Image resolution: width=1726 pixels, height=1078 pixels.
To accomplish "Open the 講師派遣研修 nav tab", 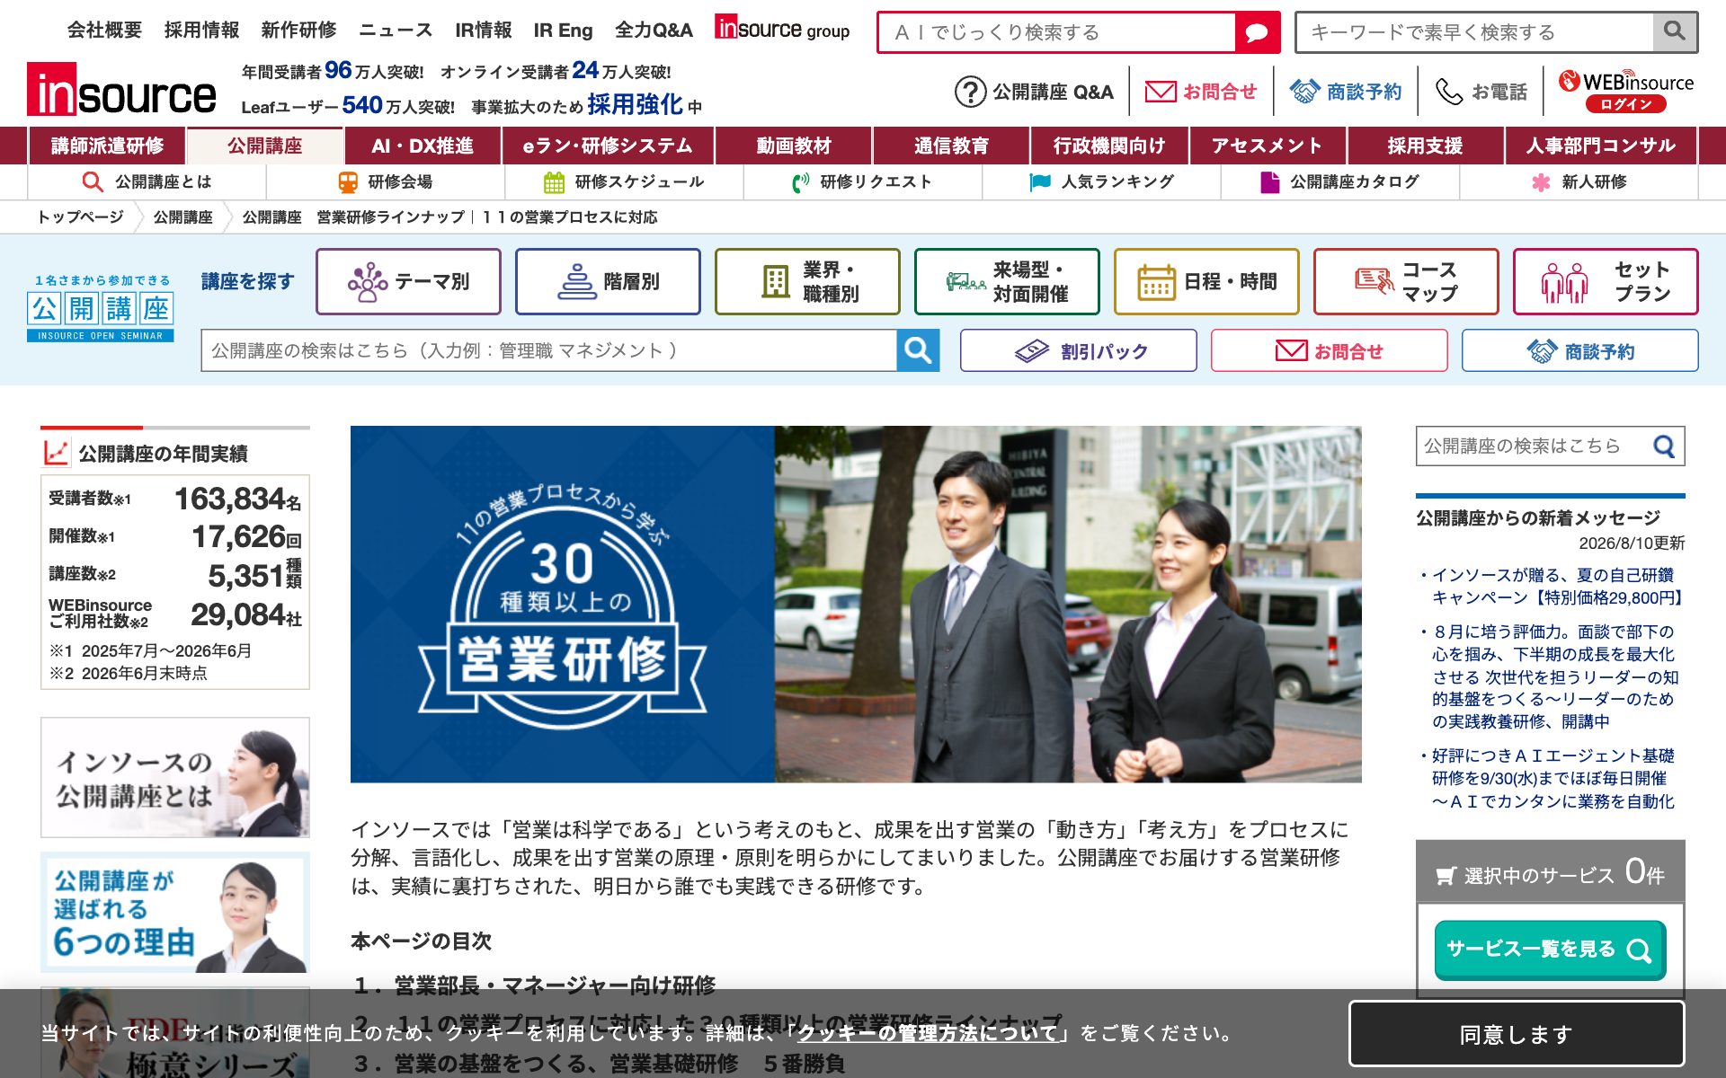I will pyautogui.click(x=107, y=146).
